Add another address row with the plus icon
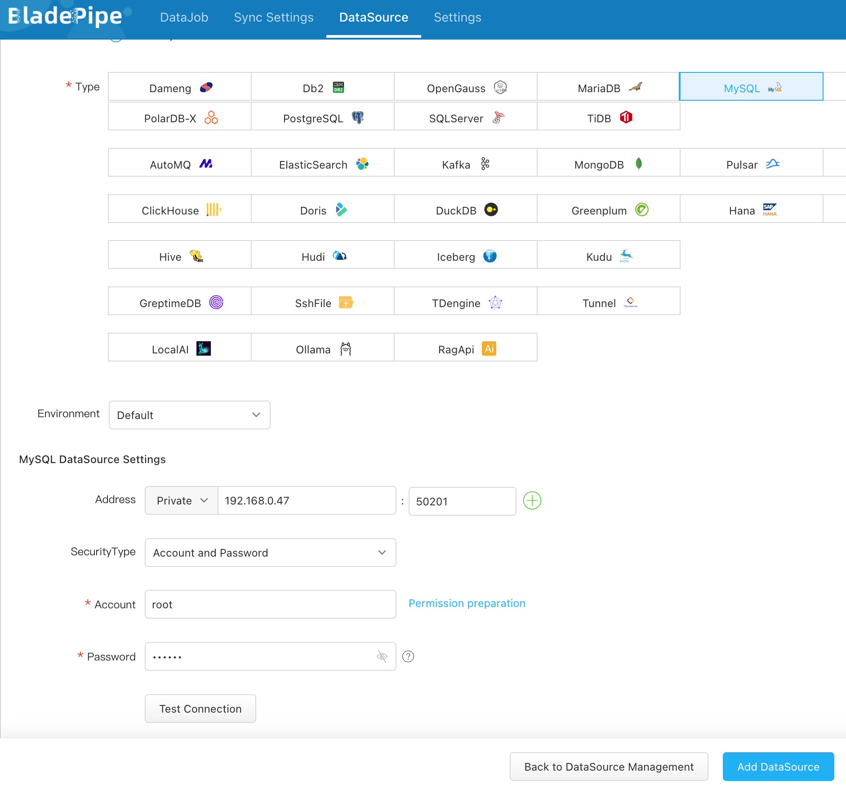The width and height of the screenshot is (846, 785). point(532,500)
